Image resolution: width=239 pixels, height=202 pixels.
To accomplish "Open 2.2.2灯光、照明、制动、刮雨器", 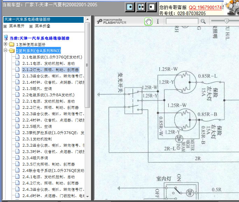I will [51, 107].
